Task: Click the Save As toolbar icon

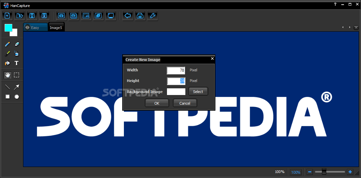Action: [x=44, y=16]
